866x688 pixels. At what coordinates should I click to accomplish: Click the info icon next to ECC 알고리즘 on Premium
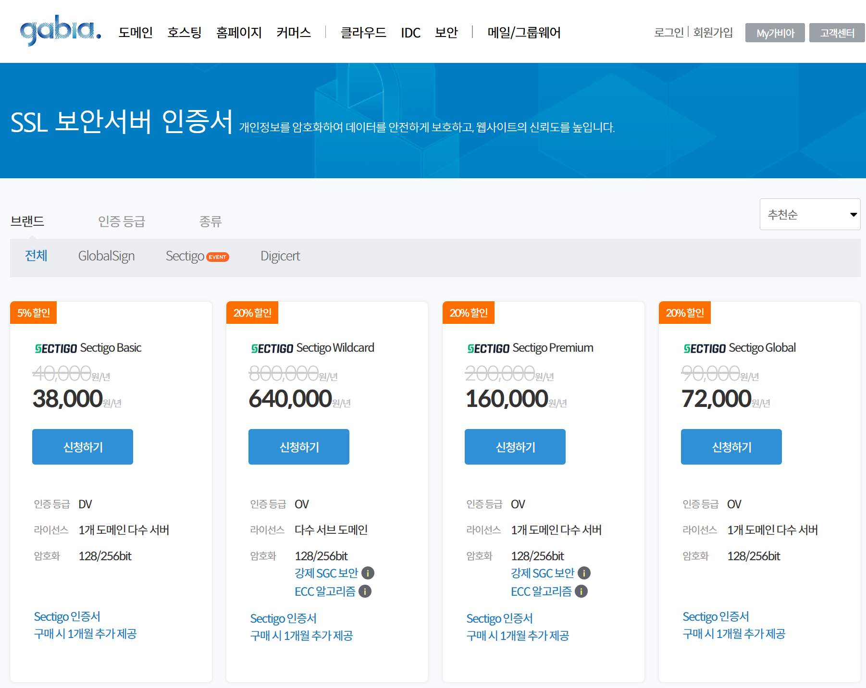[x=581, y=591]
